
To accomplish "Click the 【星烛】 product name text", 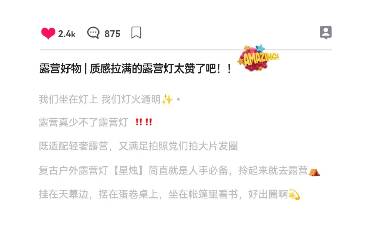I will [128, 170].
